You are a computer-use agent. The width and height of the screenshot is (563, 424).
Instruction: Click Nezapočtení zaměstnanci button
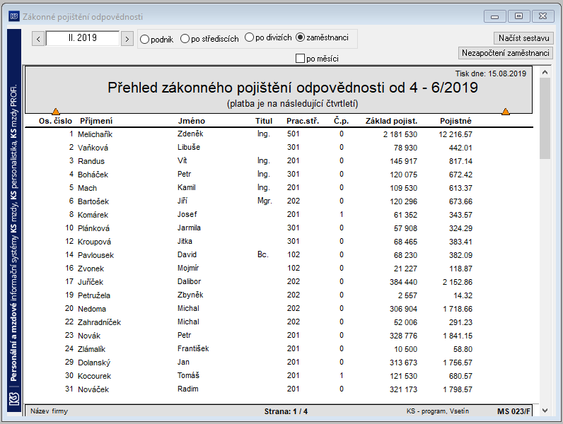506,53
